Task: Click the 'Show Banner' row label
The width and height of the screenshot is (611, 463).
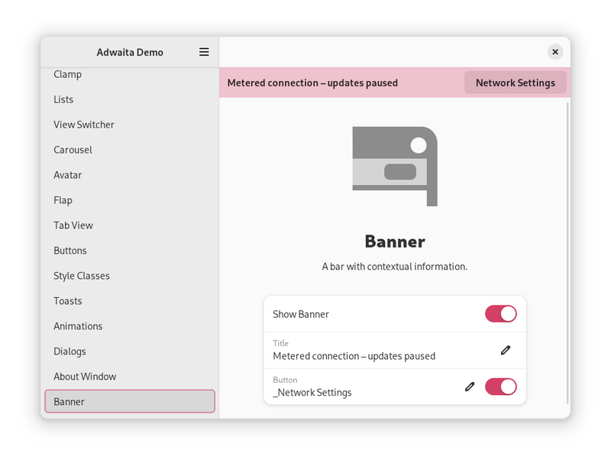Action: pyautogui.click(x=301, y=314)
